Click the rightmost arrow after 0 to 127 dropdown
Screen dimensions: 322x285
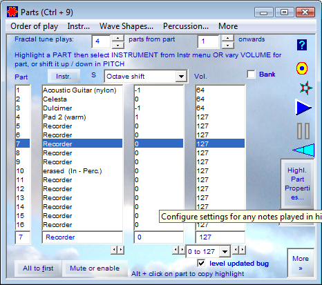242,250
